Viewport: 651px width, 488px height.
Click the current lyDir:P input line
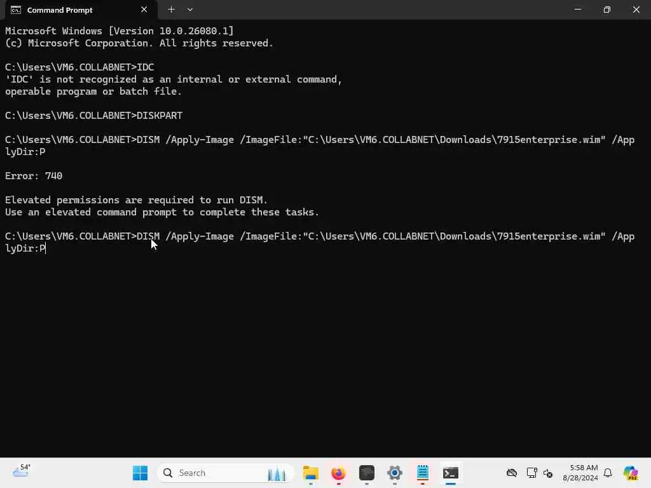[25, 248]
